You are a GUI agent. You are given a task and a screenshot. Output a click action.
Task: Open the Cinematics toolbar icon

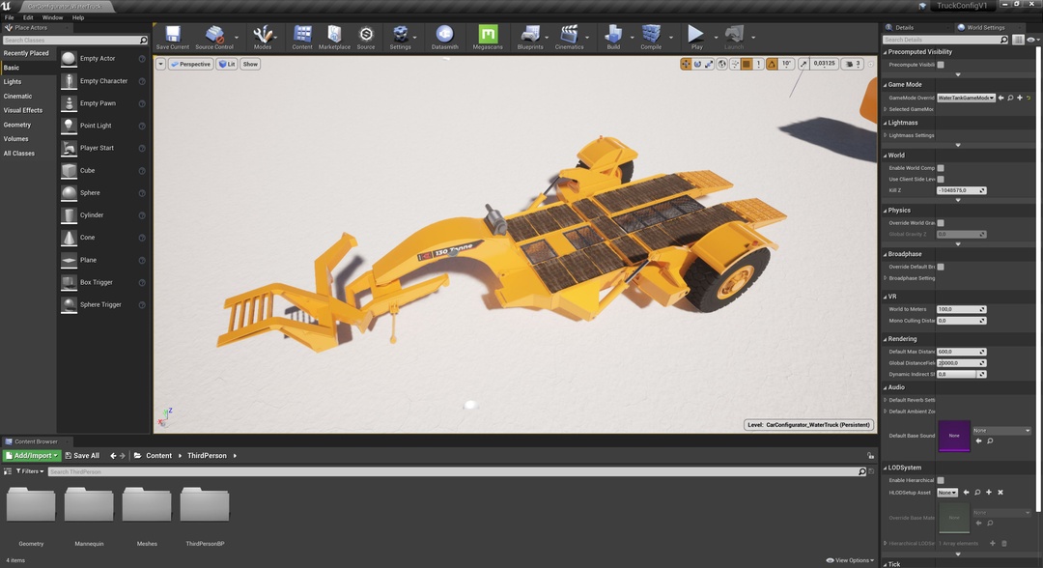click(x=570, y=36)
